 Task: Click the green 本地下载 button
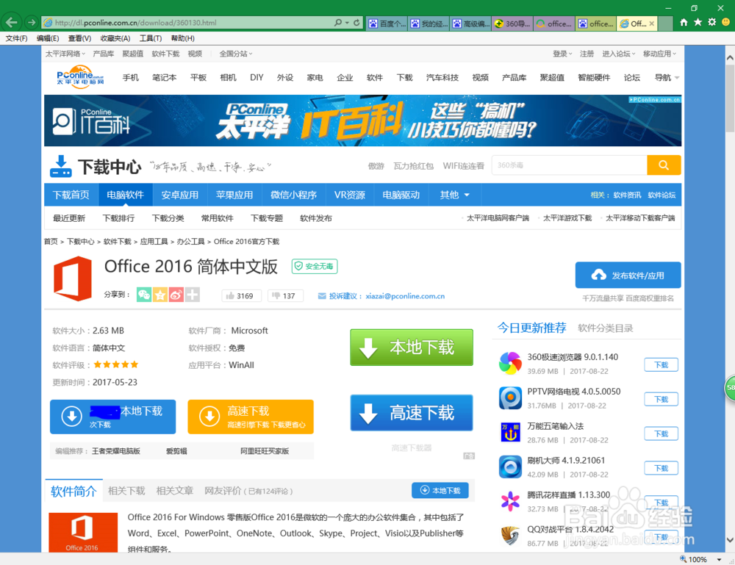412,347
